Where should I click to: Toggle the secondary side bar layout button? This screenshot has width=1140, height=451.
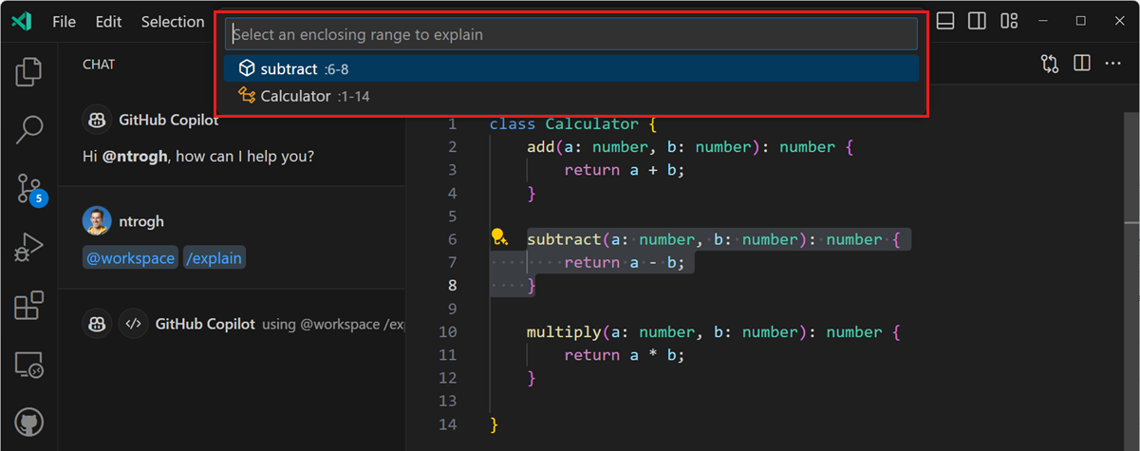(977, 21)
